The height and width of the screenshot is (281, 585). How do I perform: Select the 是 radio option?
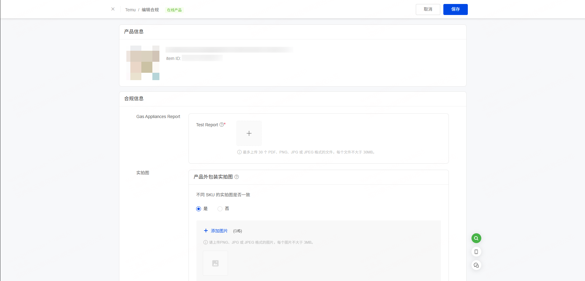coord(199,209)
